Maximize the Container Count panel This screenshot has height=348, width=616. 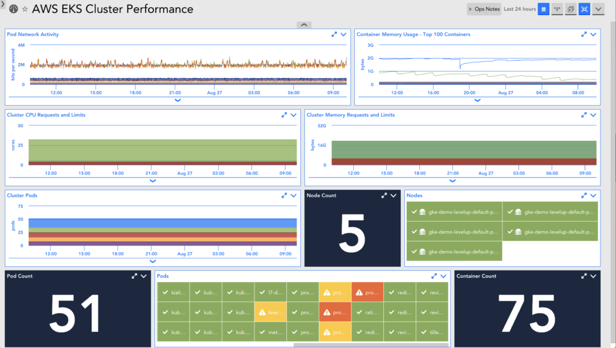[583, 276]
